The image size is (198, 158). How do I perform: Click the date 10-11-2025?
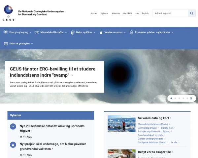click(26, 155)
